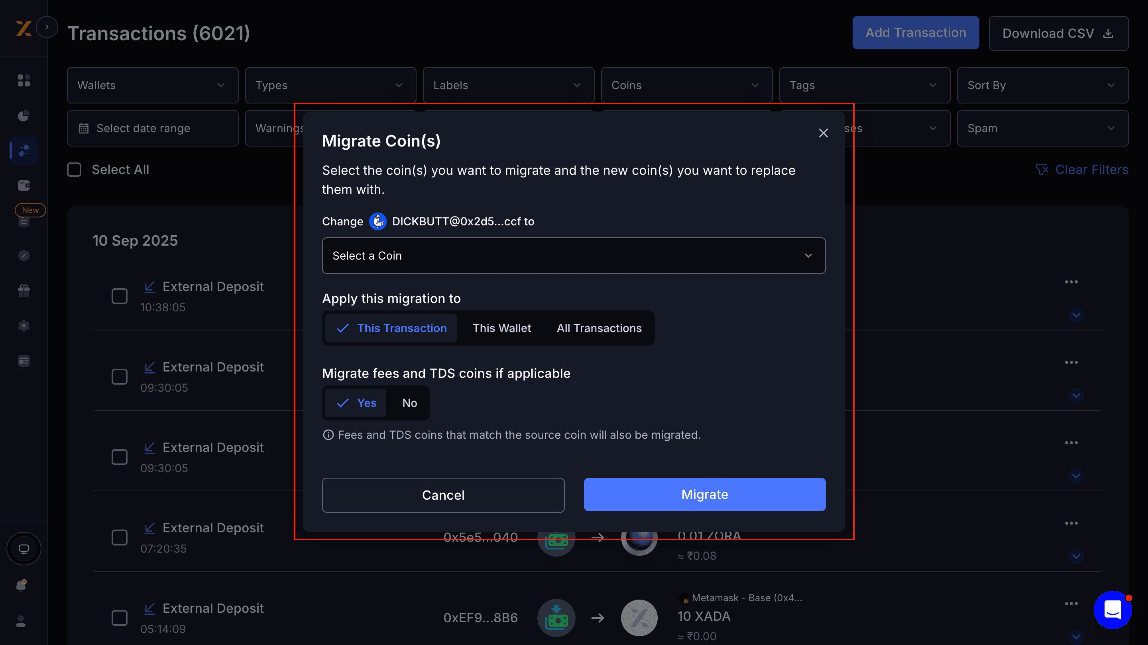Switch fees migration toggle to No

409,403
